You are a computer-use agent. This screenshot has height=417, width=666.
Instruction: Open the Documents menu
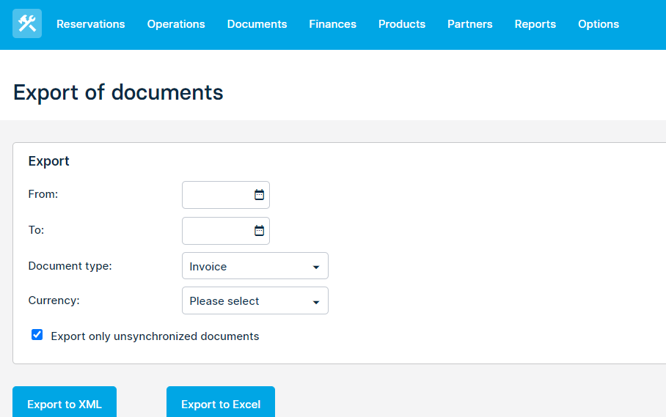coord(257,24)
